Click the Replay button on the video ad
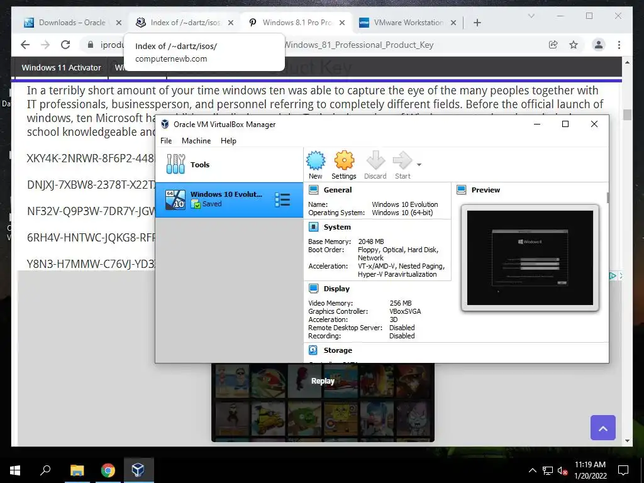This screenshot has width=644, height=483. 323,380
